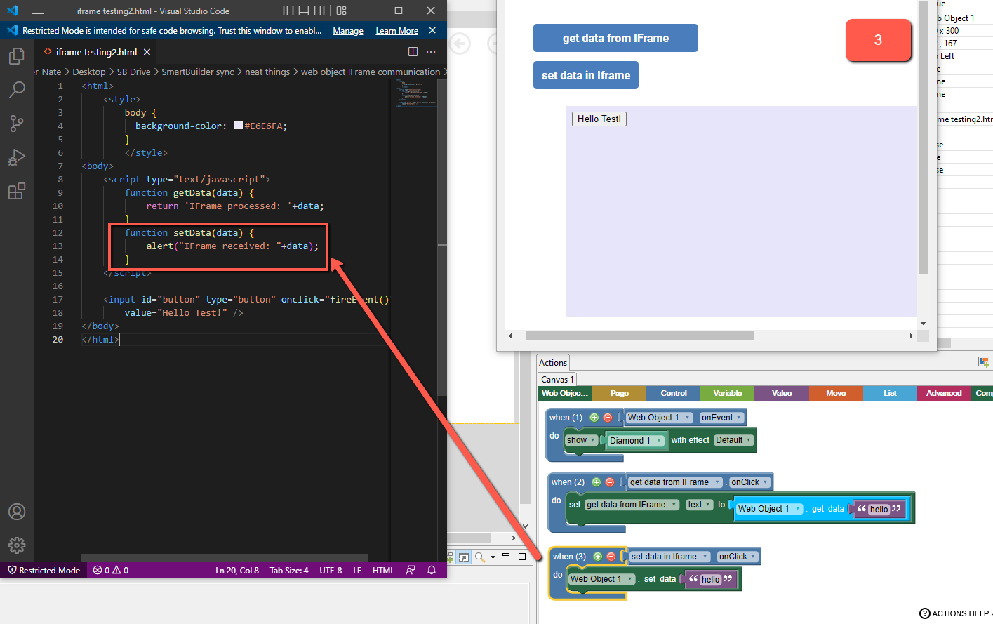Open the onClick dropdown in when (3) block
993x624 pixels.
[x=738, y=557]
